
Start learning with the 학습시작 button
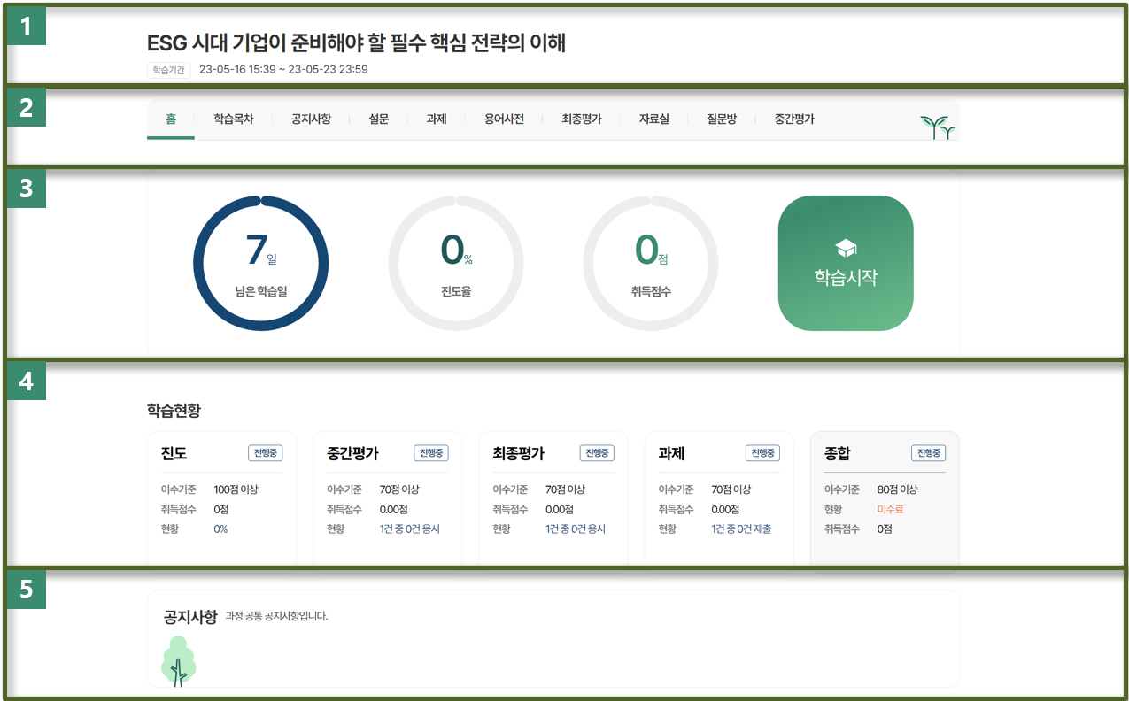[846, 263]
